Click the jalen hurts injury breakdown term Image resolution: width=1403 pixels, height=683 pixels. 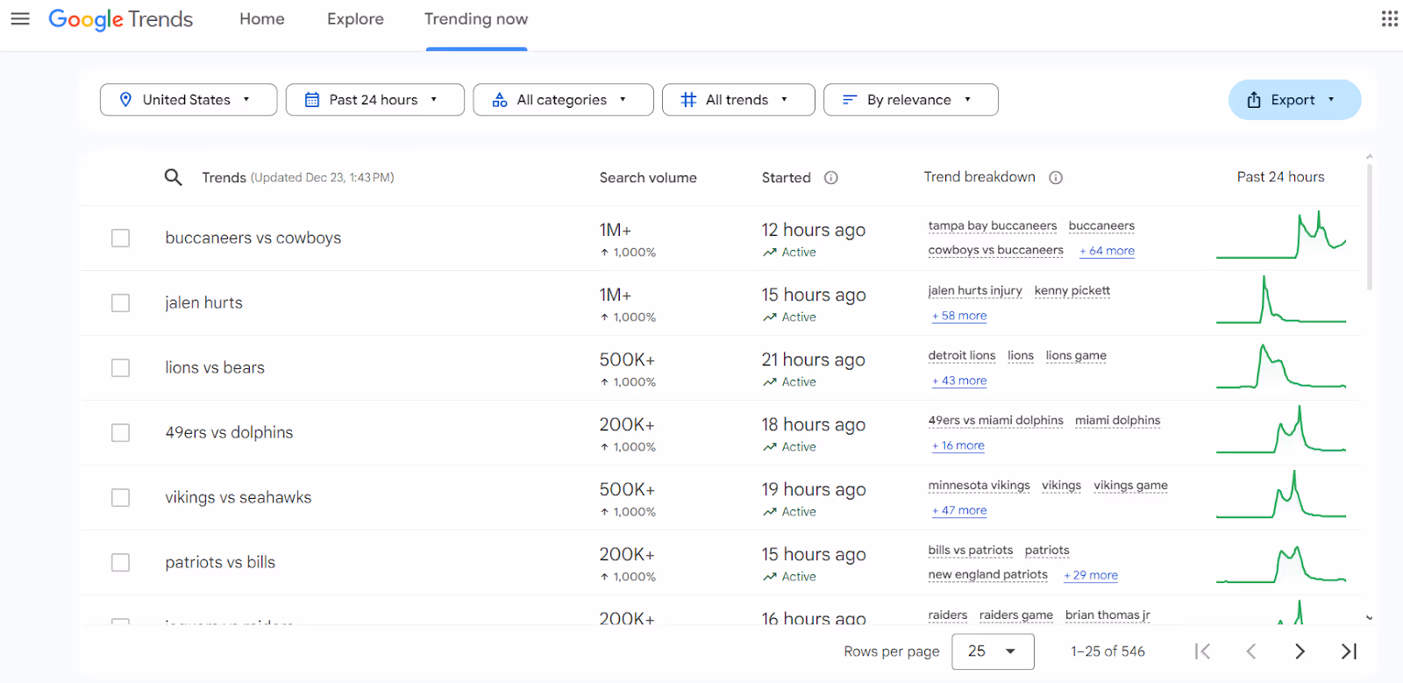[975, 291]
